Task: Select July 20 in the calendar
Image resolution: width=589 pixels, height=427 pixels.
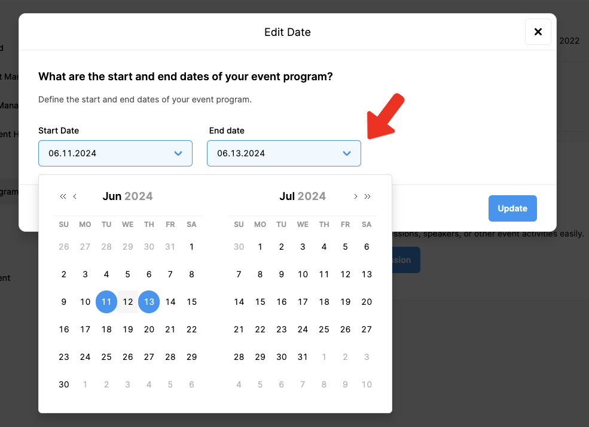Action: [367, 302]
